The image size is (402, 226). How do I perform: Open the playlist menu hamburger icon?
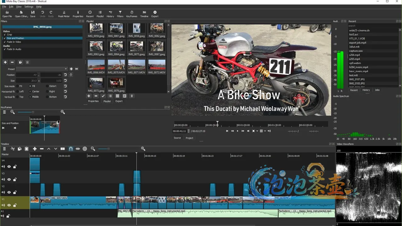pos(132,96)
